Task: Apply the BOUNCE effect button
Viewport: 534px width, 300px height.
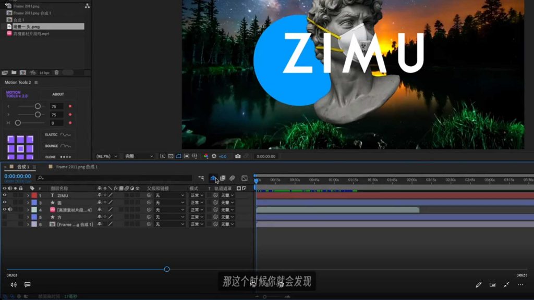Action: tap(58, 146)
